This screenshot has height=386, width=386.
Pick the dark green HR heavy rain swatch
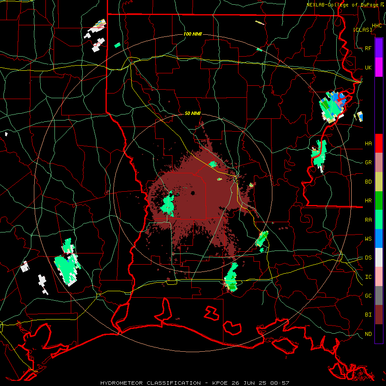379,201
